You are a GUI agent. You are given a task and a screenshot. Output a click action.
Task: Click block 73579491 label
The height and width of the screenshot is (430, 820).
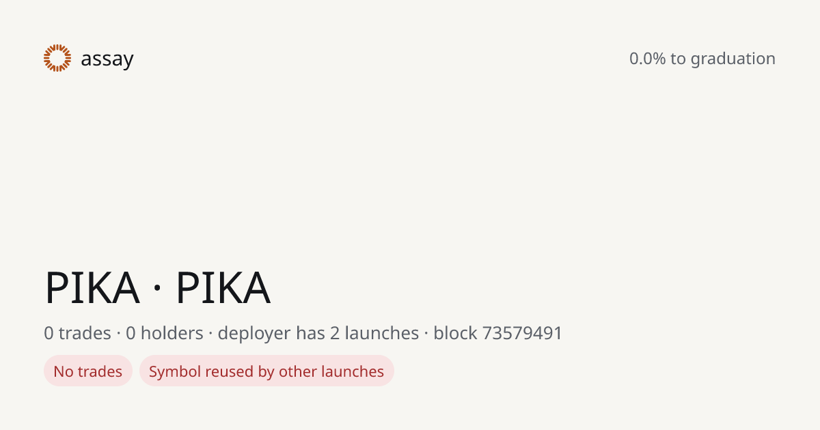click(498, 333)
